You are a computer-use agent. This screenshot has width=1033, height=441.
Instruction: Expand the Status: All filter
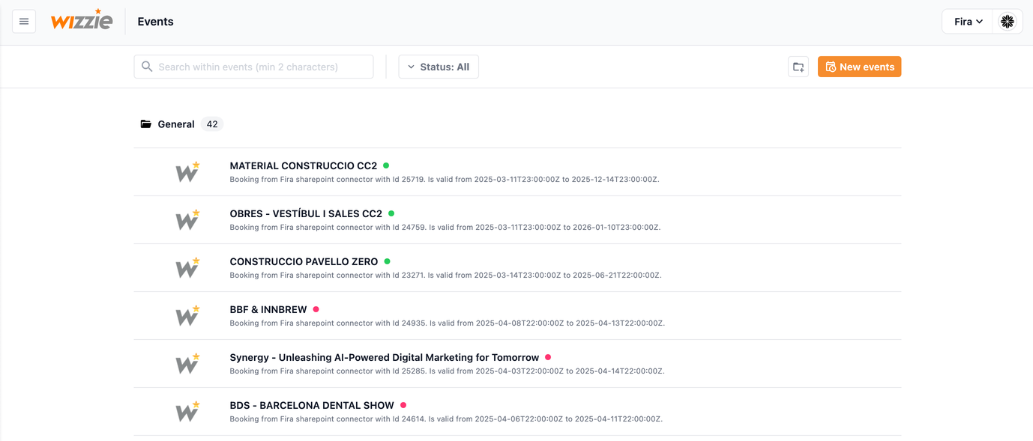439,67
